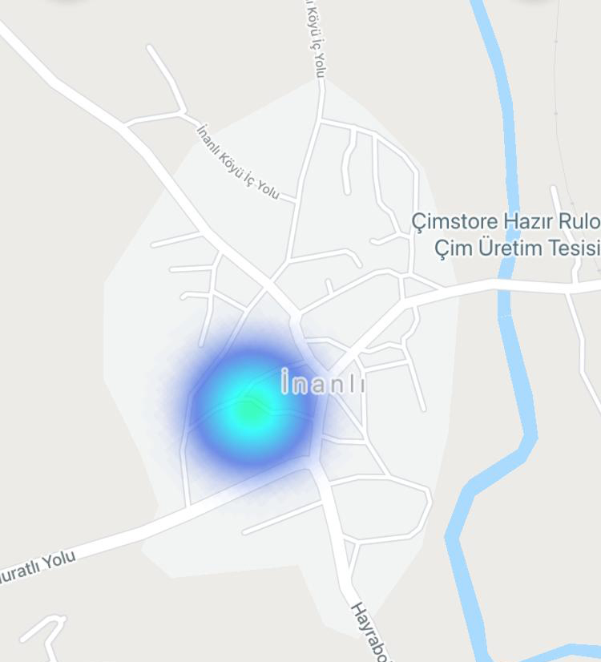This screenshot has width=601, height=662.
Task: Click the diagonal İnanlı Köyü İç Yolu road label
Action: pyautogui.click(x=239, y=162)
